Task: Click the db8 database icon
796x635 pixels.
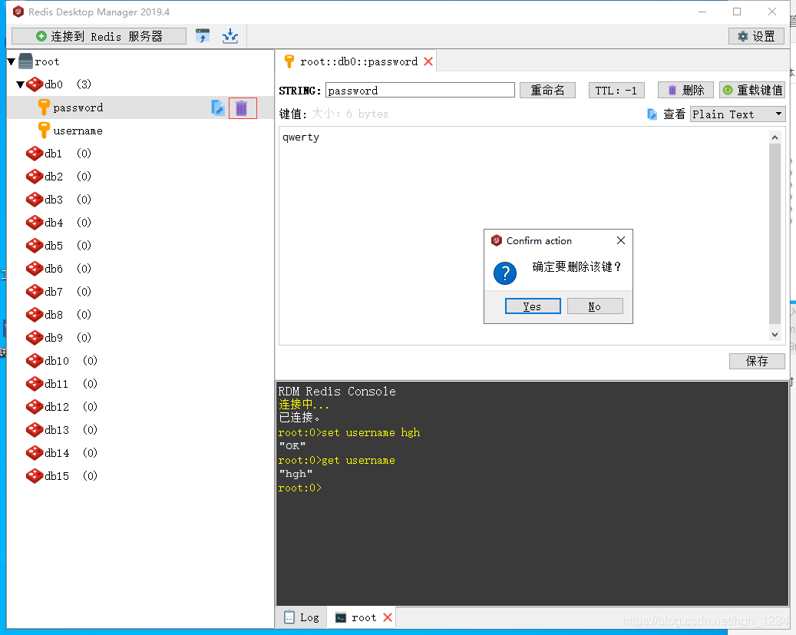Action: point(35,315)
